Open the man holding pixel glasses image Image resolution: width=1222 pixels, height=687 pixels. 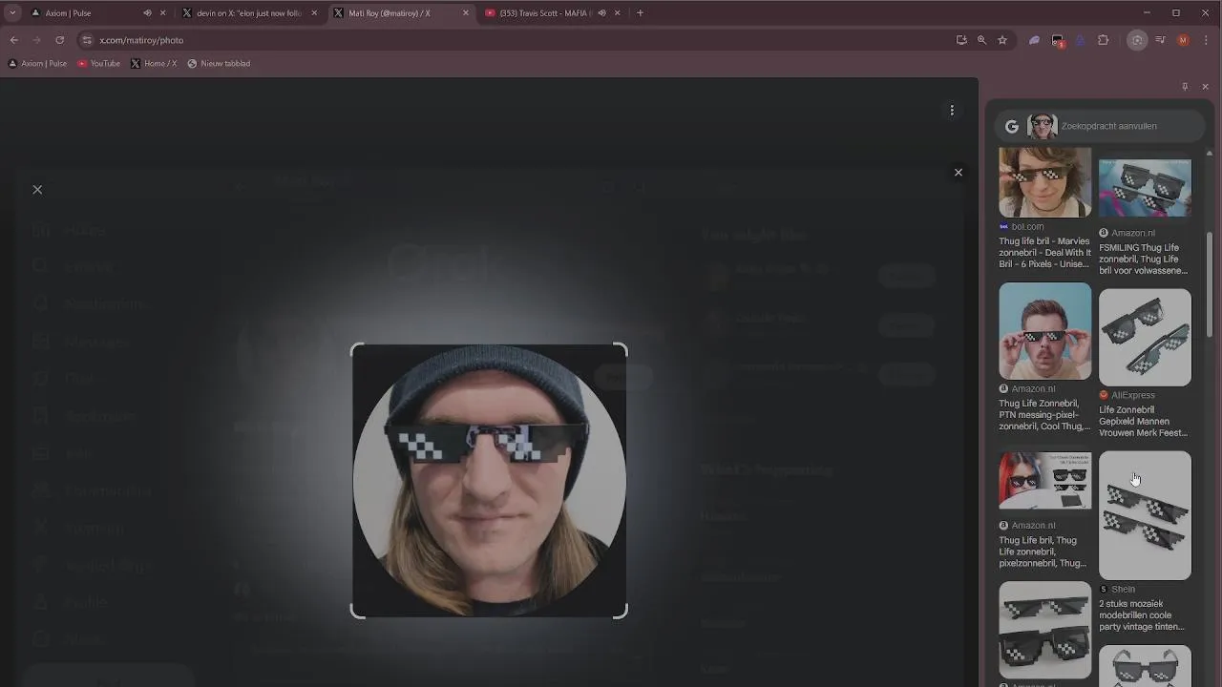(x=1045, y=331)
